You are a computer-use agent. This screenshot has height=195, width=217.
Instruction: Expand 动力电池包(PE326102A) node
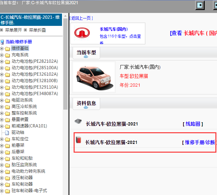pyautogui.click(x=2, y=75)
